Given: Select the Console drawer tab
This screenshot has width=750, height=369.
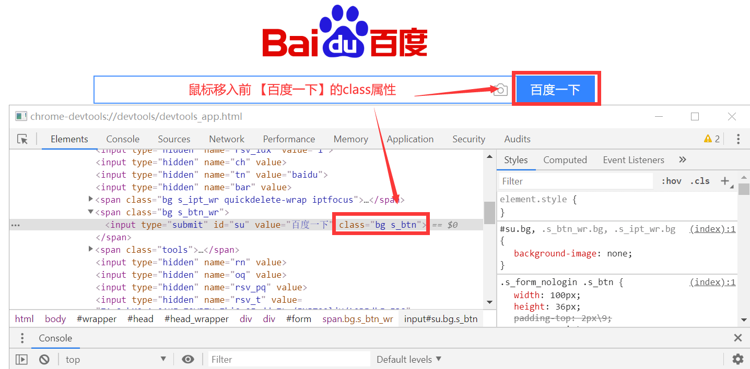Looking at the screenshot, I should (55, 338).
